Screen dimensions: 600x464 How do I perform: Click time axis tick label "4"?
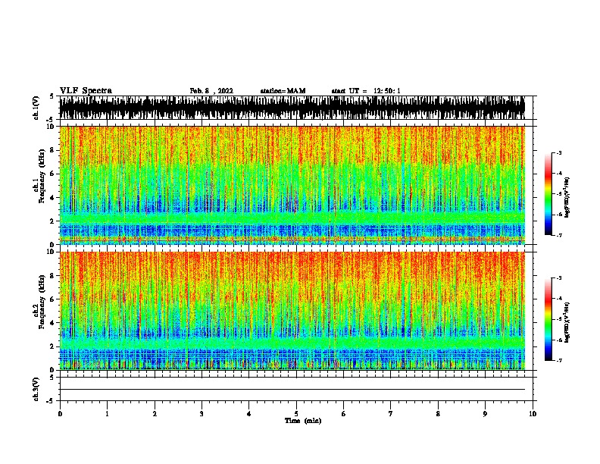[x=249, y=414]
